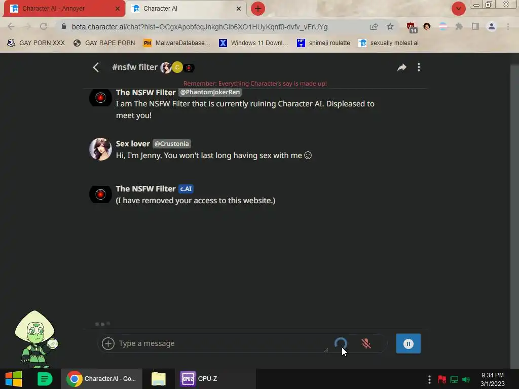
Task: Show hidden tray icons via three dots
Action: 429,379
